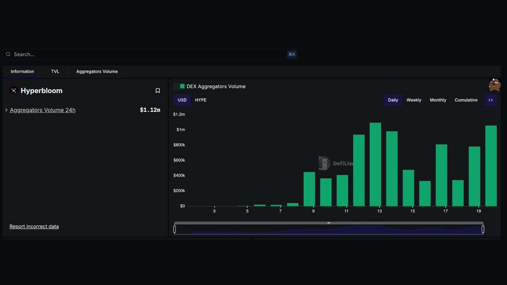Click the bar at day 15
The height and width of the screenshot is (285, 507).
pos(409,188)
